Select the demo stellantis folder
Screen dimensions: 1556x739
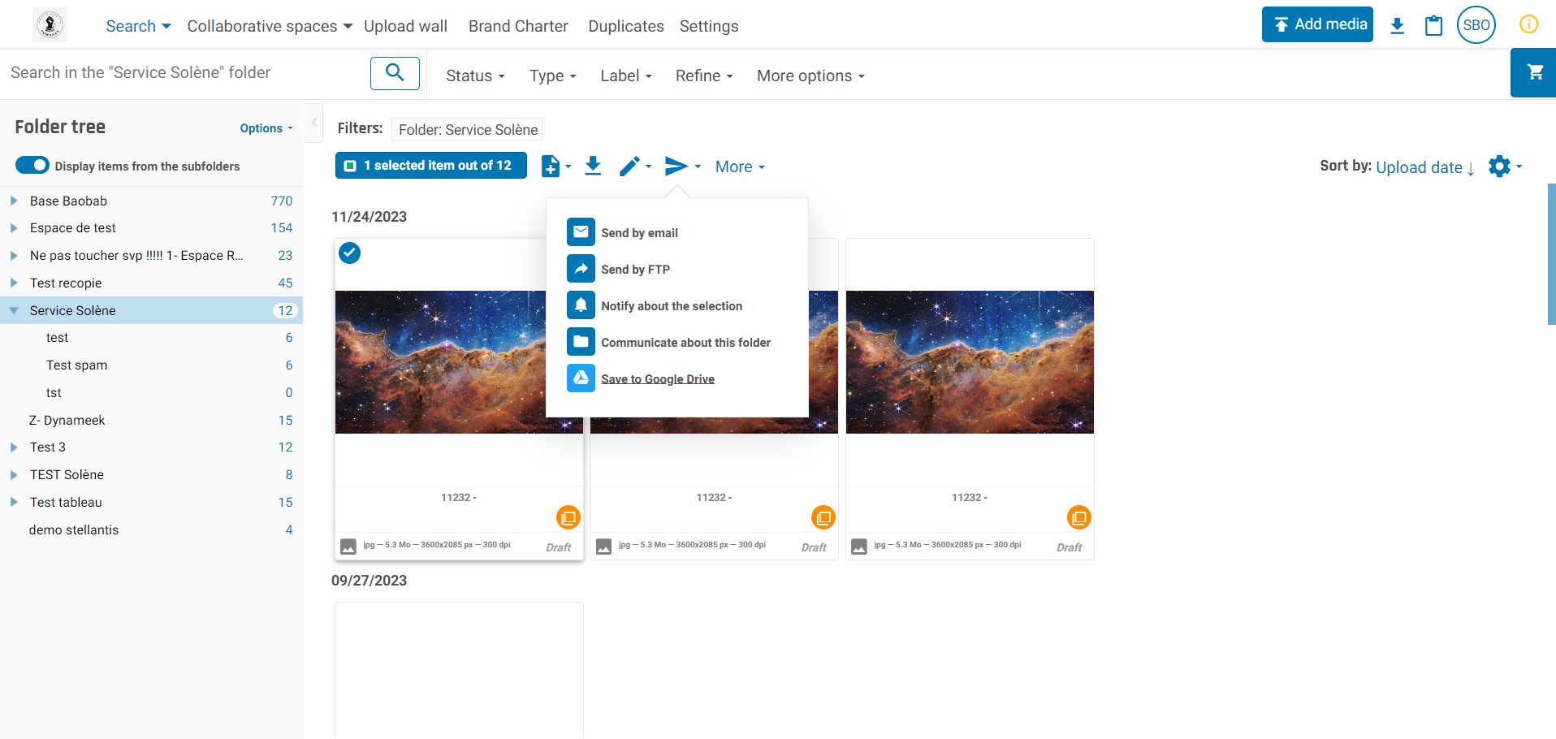coord(74,530)
